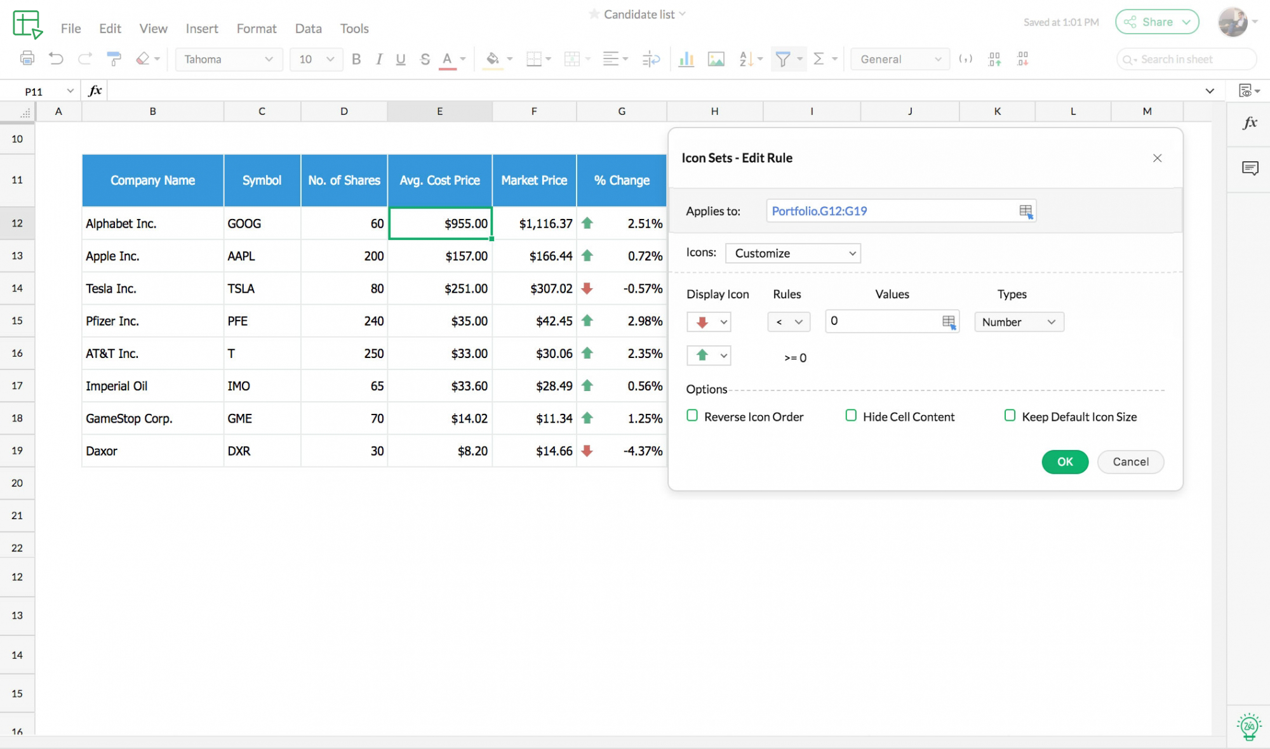Click the insert chart icon
This screenshot has width=1270, height=749.
[686, 59]
